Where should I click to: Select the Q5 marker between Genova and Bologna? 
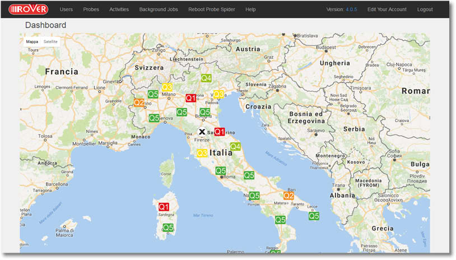182,112
